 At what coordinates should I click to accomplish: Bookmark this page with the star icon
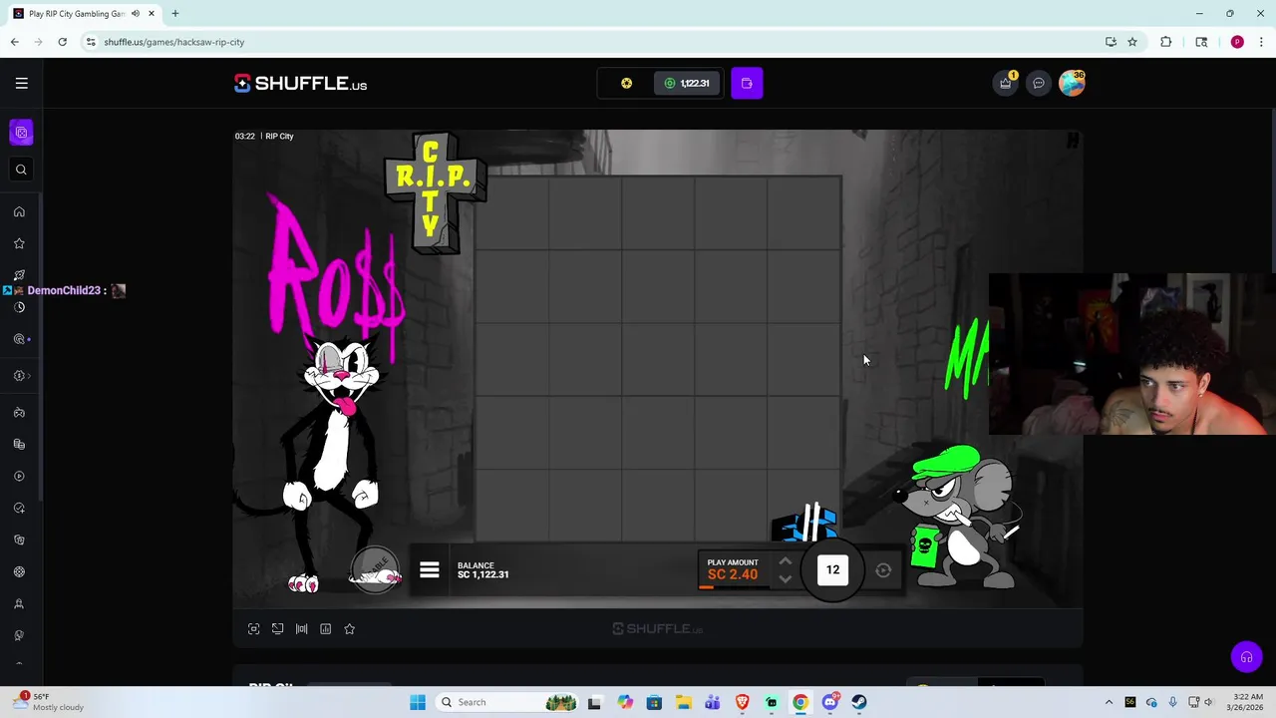point(1132,42)
